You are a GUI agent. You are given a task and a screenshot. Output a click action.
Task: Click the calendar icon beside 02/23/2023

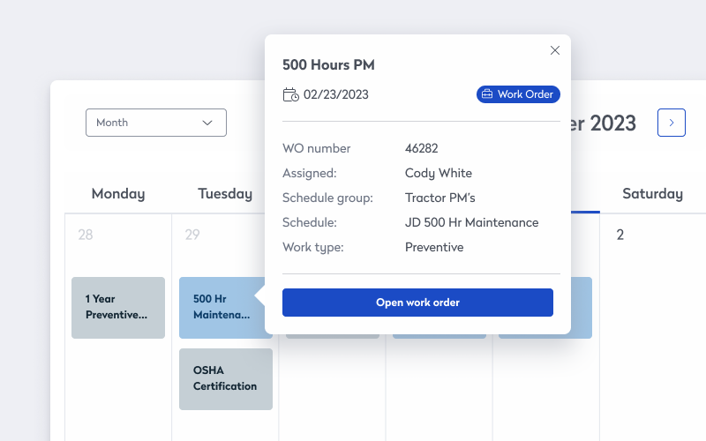point(290,94)
